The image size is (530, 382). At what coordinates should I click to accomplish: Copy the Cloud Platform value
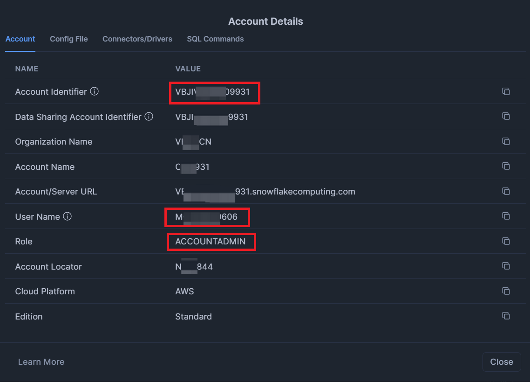coord(506,291)
